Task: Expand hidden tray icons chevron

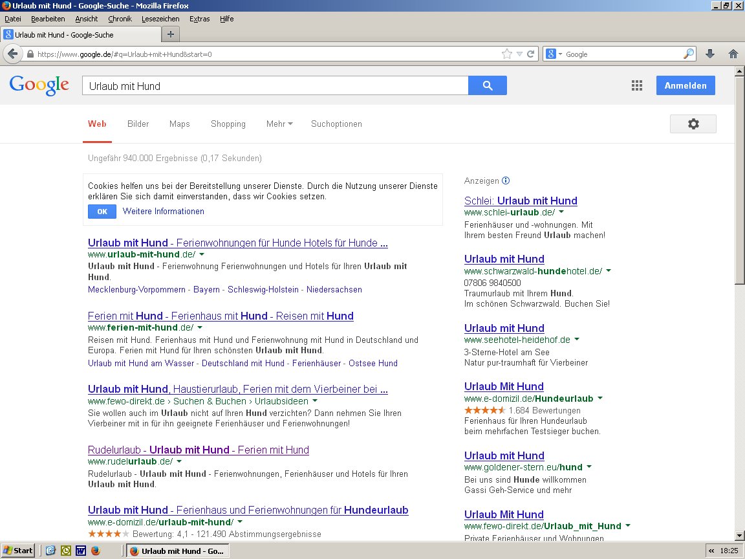Action: [x=711, y=551]
